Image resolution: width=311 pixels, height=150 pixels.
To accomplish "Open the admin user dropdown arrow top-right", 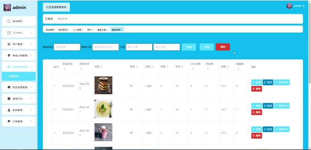I will [x=303, y=6].
